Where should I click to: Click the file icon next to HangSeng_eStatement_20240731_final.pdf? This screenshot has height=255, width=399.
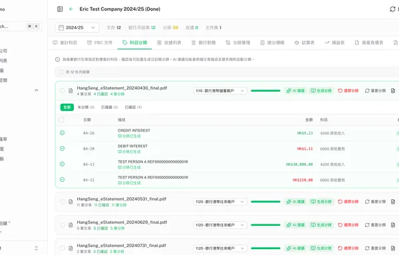[x=70, y=248]
